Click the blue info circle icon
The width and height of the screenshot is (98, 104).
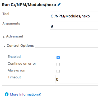coord(7,94)
